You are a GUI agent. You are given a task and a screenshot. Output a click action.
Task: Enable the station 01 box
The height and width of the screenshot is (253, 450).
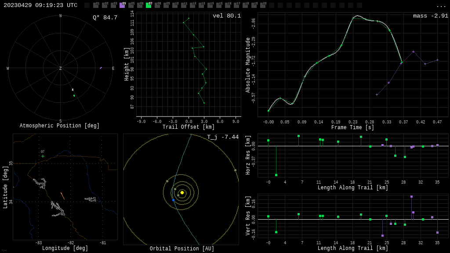click(x=96, y=5)
